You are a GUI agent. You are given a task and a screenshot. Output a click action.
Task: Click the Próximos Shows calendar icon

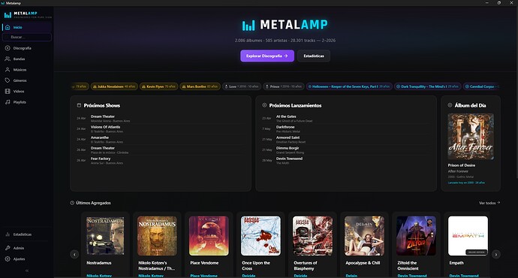(79, 105)
